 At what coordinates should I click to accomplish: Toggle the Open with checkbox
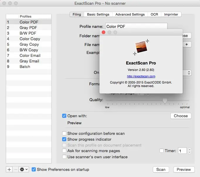pyautogui.click(x=64, y=116)
